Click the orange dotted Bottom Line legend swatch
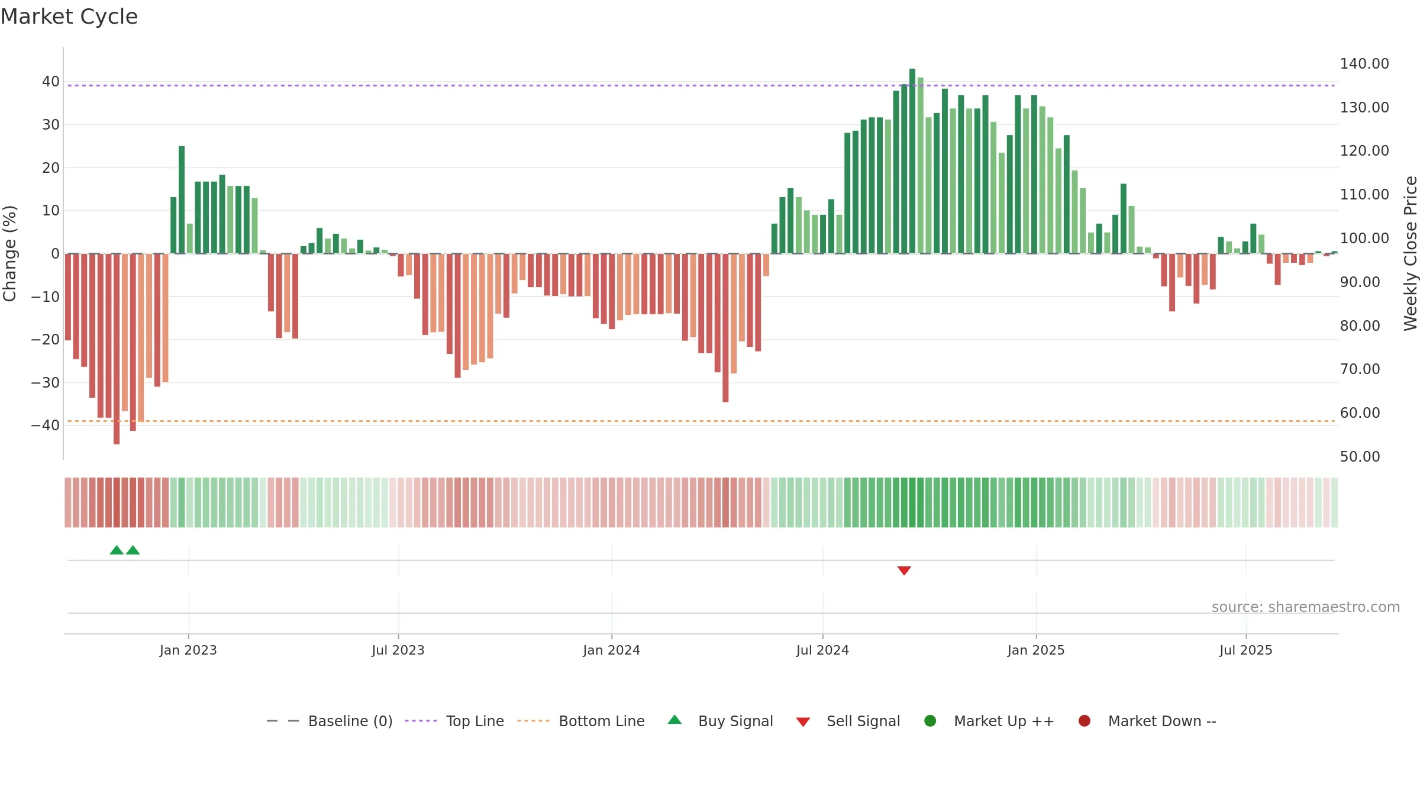The width and height of the screenshot is (1420, 799). [x=533, y=721]
